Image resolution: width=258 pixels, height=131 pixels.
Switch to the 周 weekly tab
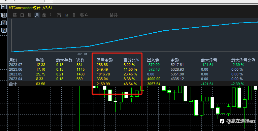coord(29,15)
